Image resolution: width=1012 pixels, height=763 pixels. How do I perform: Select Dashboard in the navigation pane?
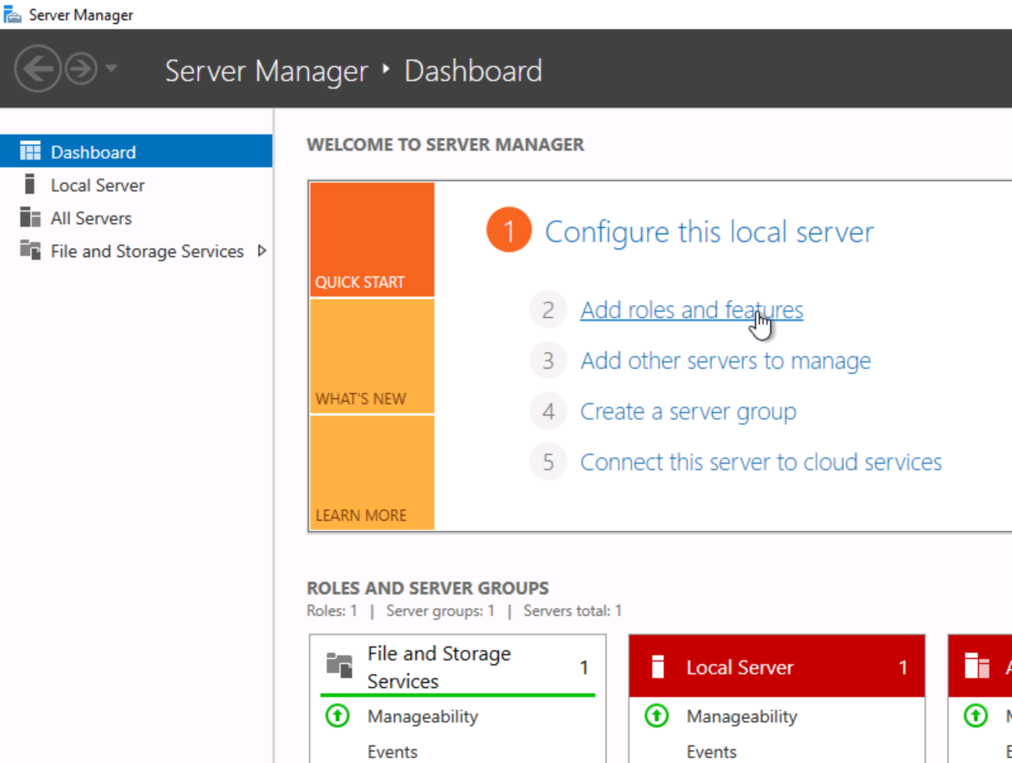tap(136, 151)
